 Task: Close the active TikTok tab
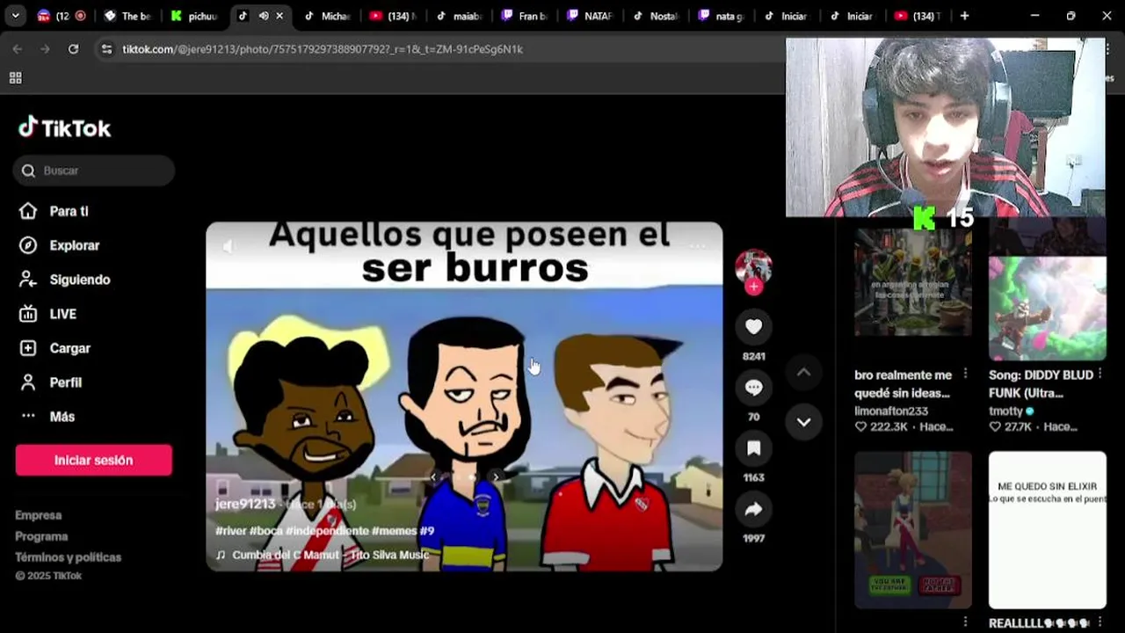click(x=279, y=16)
